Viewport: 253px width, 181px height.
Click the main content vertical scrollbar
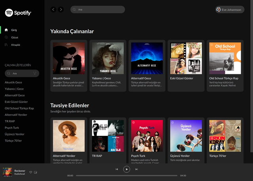[x=251, y=76]
